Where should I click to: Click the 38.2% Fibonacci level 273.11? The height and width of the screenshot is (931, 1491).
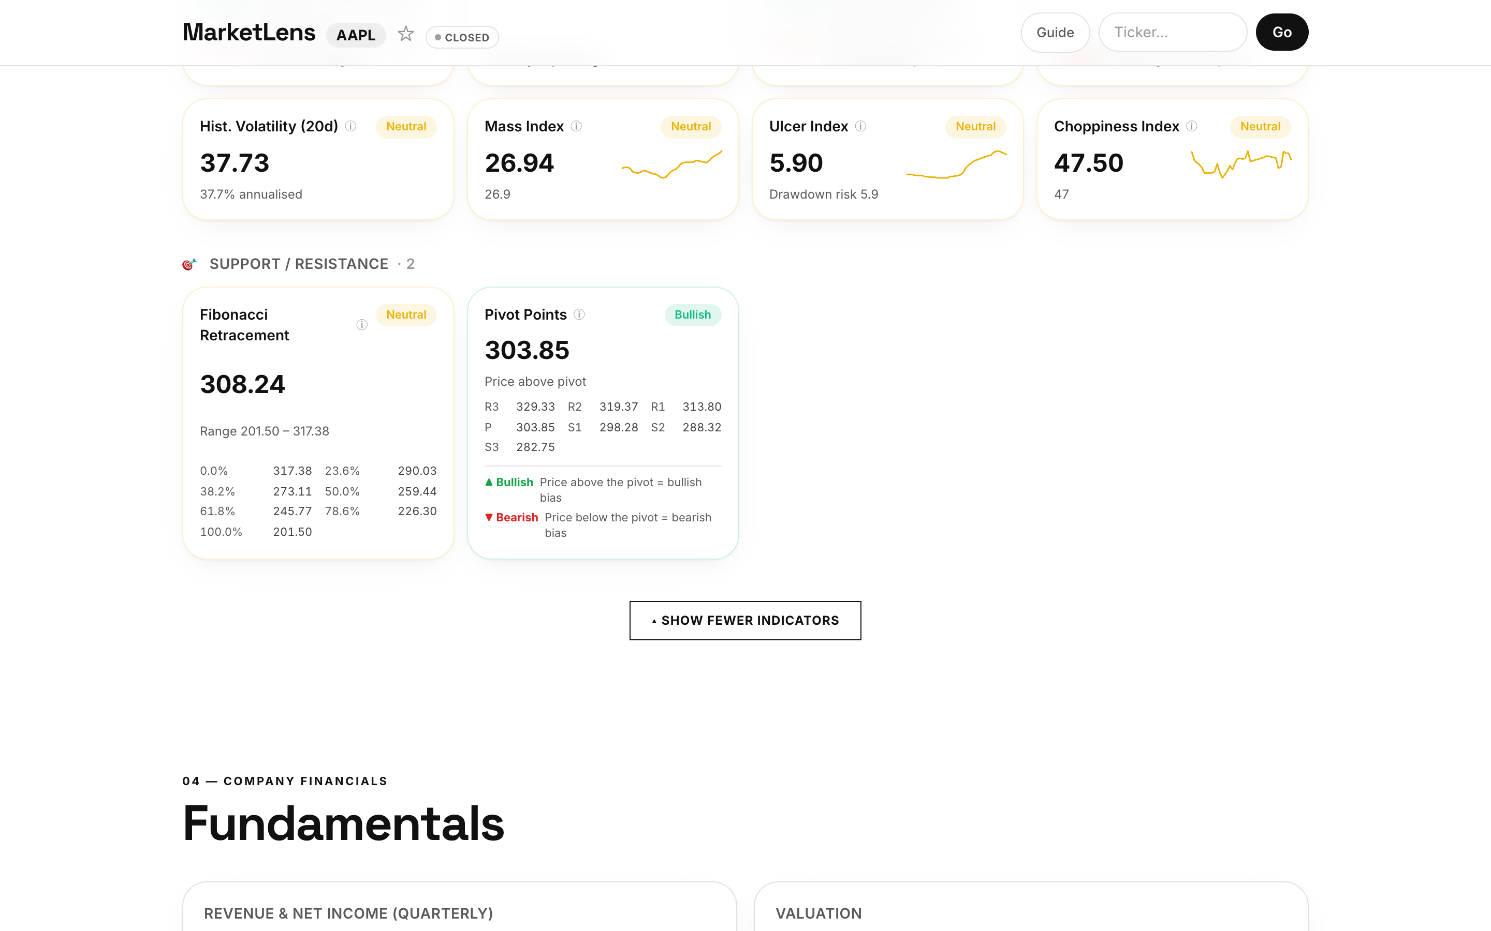point(292,491)
